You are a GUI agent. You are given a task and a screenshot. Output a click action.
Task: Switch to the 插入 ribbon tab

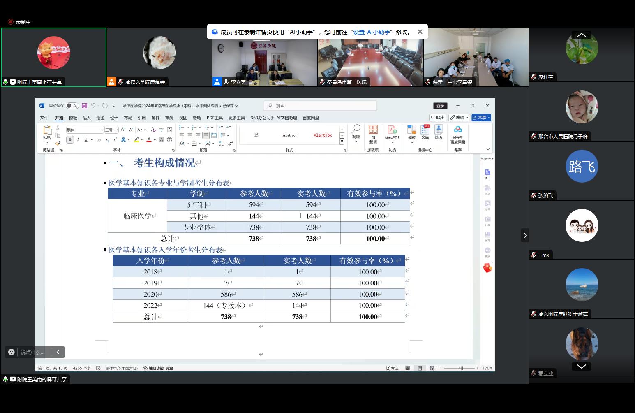pyautogui.click(x=86, y=118)
